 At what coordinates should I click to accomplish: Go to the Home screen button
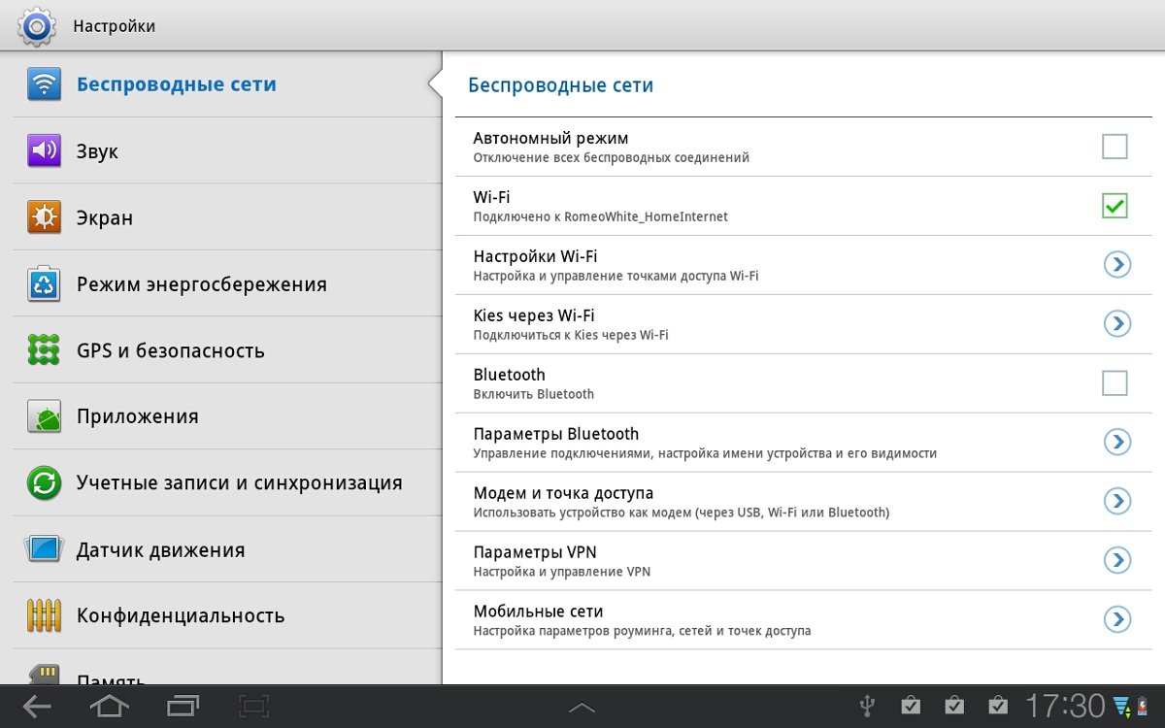pyautogui.click(x=109, y=706)
